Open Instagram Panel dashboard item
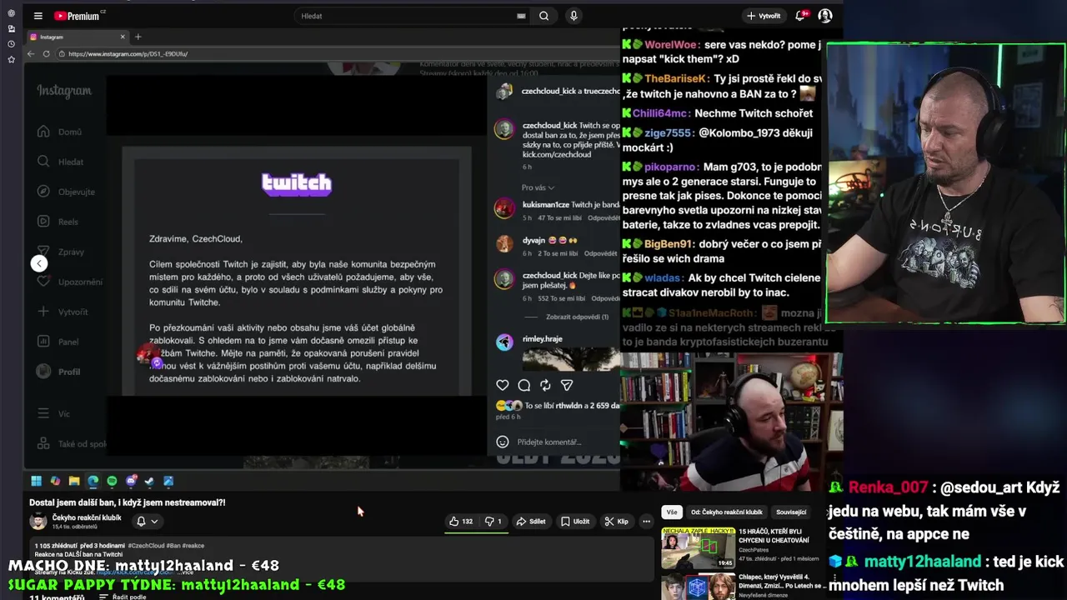 60,342
